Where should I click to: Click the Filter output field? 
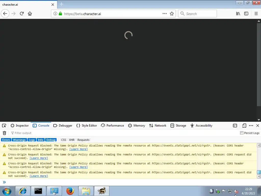point(123,133)
